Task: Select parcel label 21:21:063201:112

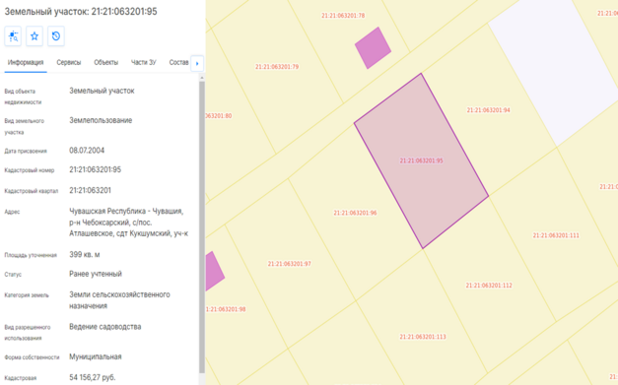Action: [x=489, y=286]
